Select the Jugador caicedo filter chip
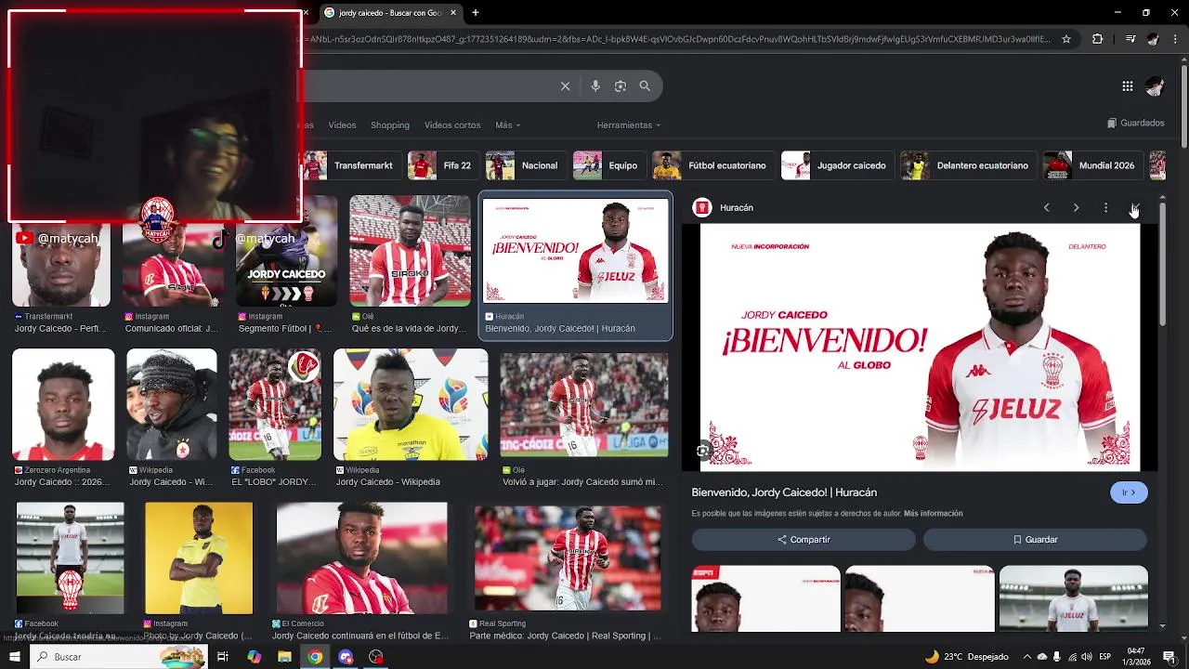This screenshot has width=1189, height=669. pos(837,165)
